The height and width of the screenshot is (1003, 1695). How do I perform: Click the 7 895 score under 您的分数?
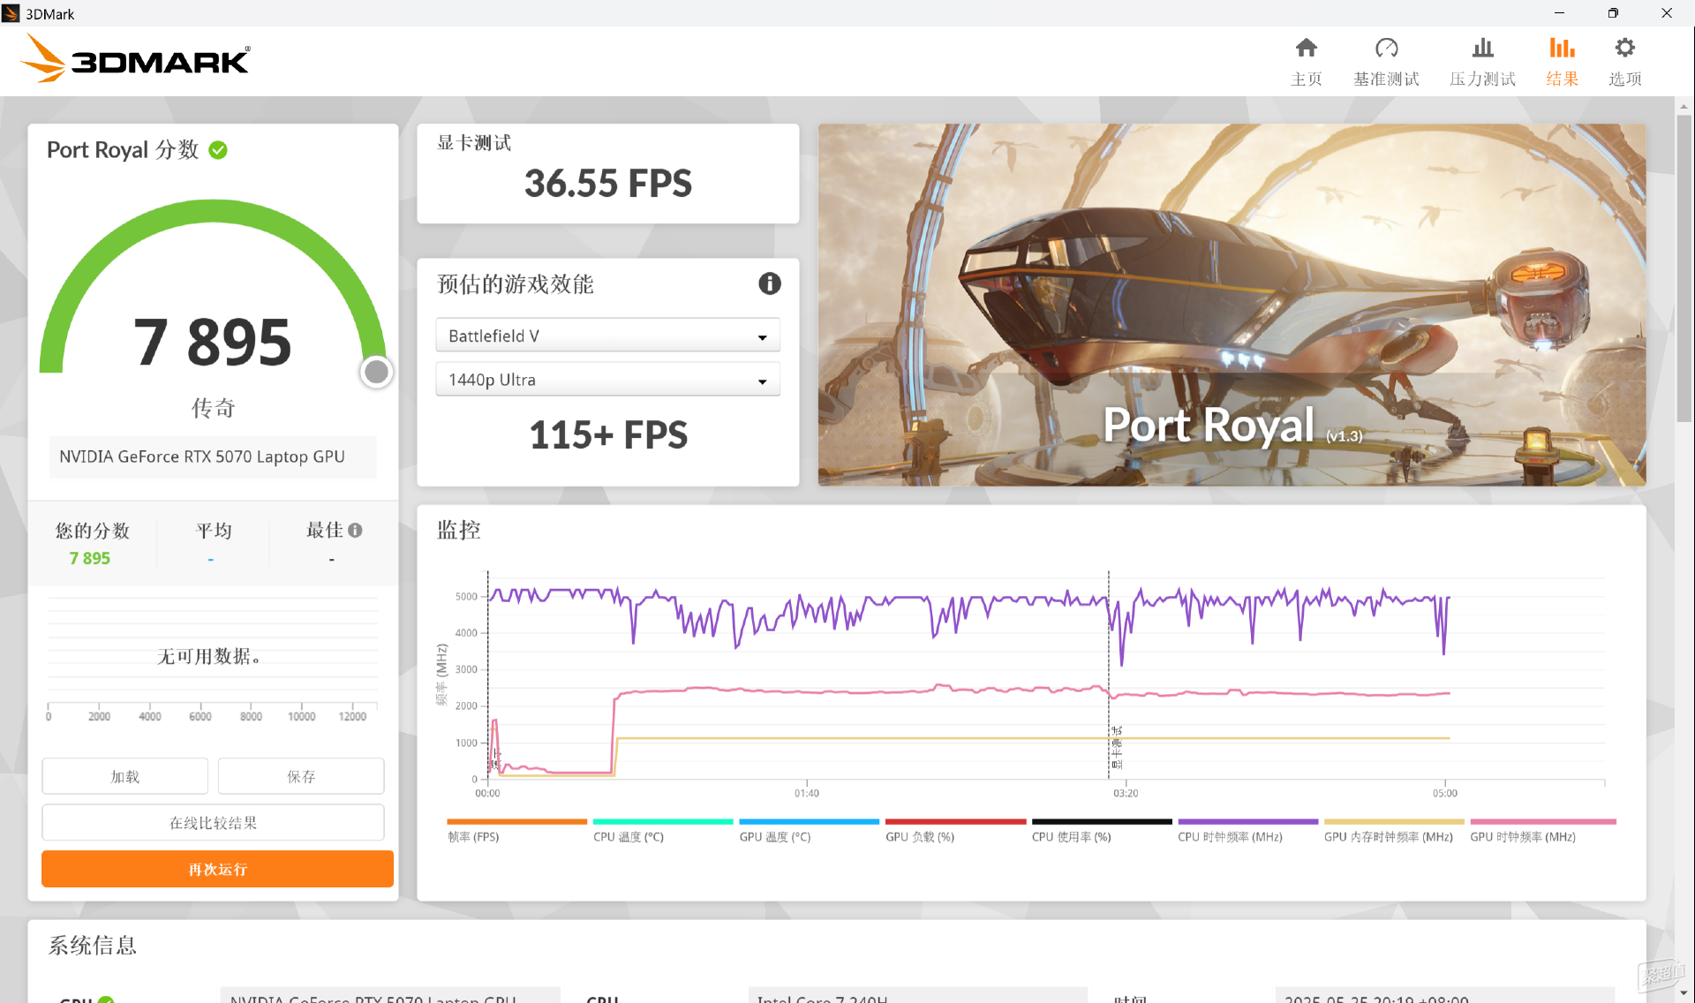[x=89, y=558]
